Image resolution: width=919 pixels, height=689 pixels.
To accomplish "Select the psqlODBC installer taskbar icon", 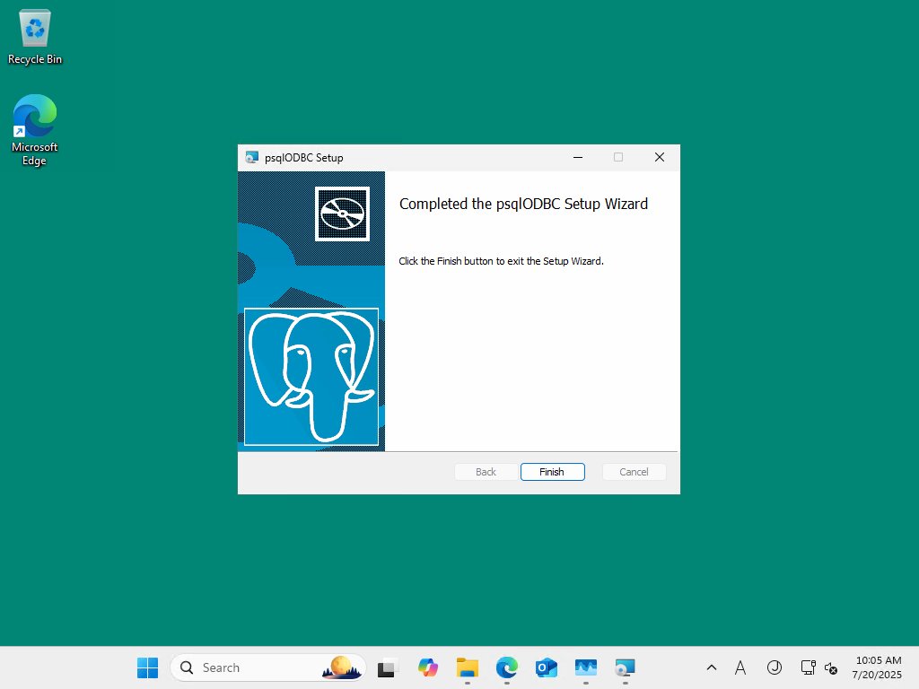I will click(625, 667).
